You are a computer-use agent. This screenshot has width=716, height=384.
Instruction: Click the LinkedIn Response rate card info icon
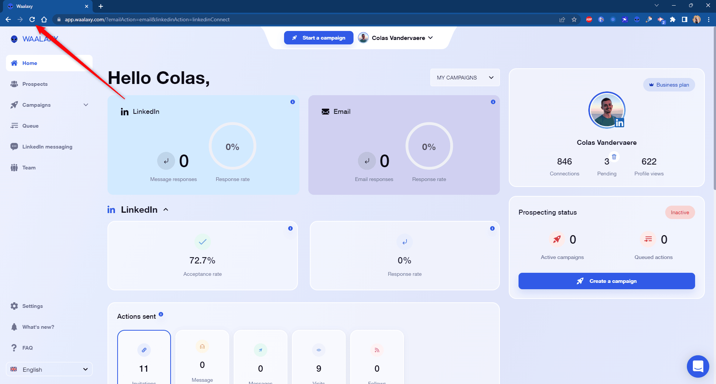492,228
